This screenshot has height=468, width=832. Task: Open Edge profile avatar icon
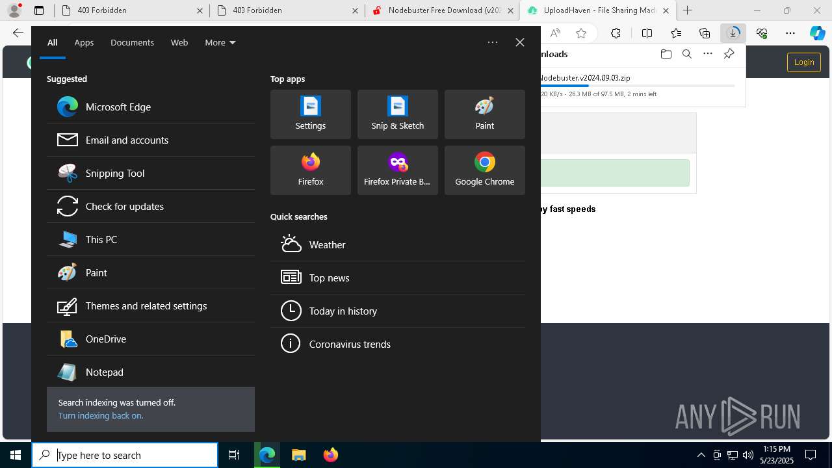(x=14, y=10)
